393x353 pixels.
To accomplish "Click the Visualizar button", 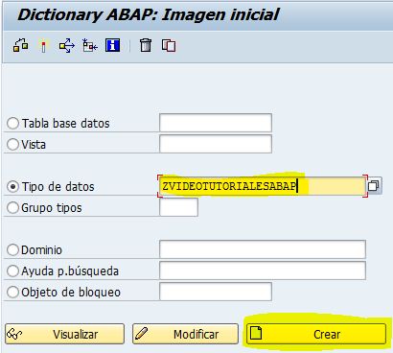I will (x=64, y=334).
